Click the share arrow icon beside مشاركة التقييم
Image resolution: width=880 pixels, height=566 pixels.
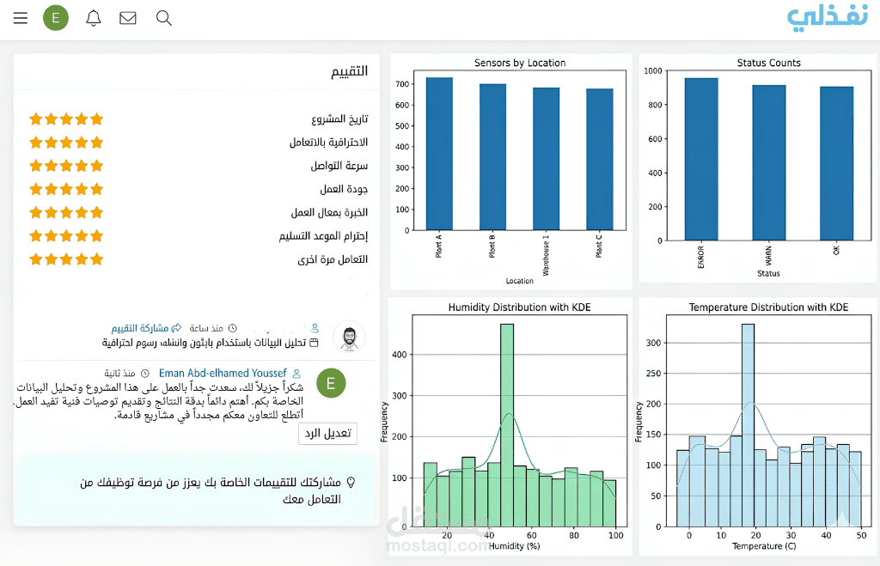176,328
